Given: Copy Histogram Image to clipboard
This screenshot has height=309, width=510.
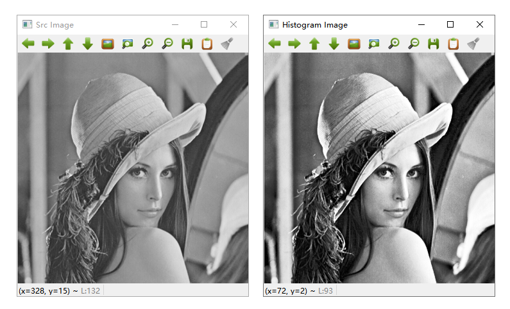Looking at the screenshot, I should coord(454,44).
